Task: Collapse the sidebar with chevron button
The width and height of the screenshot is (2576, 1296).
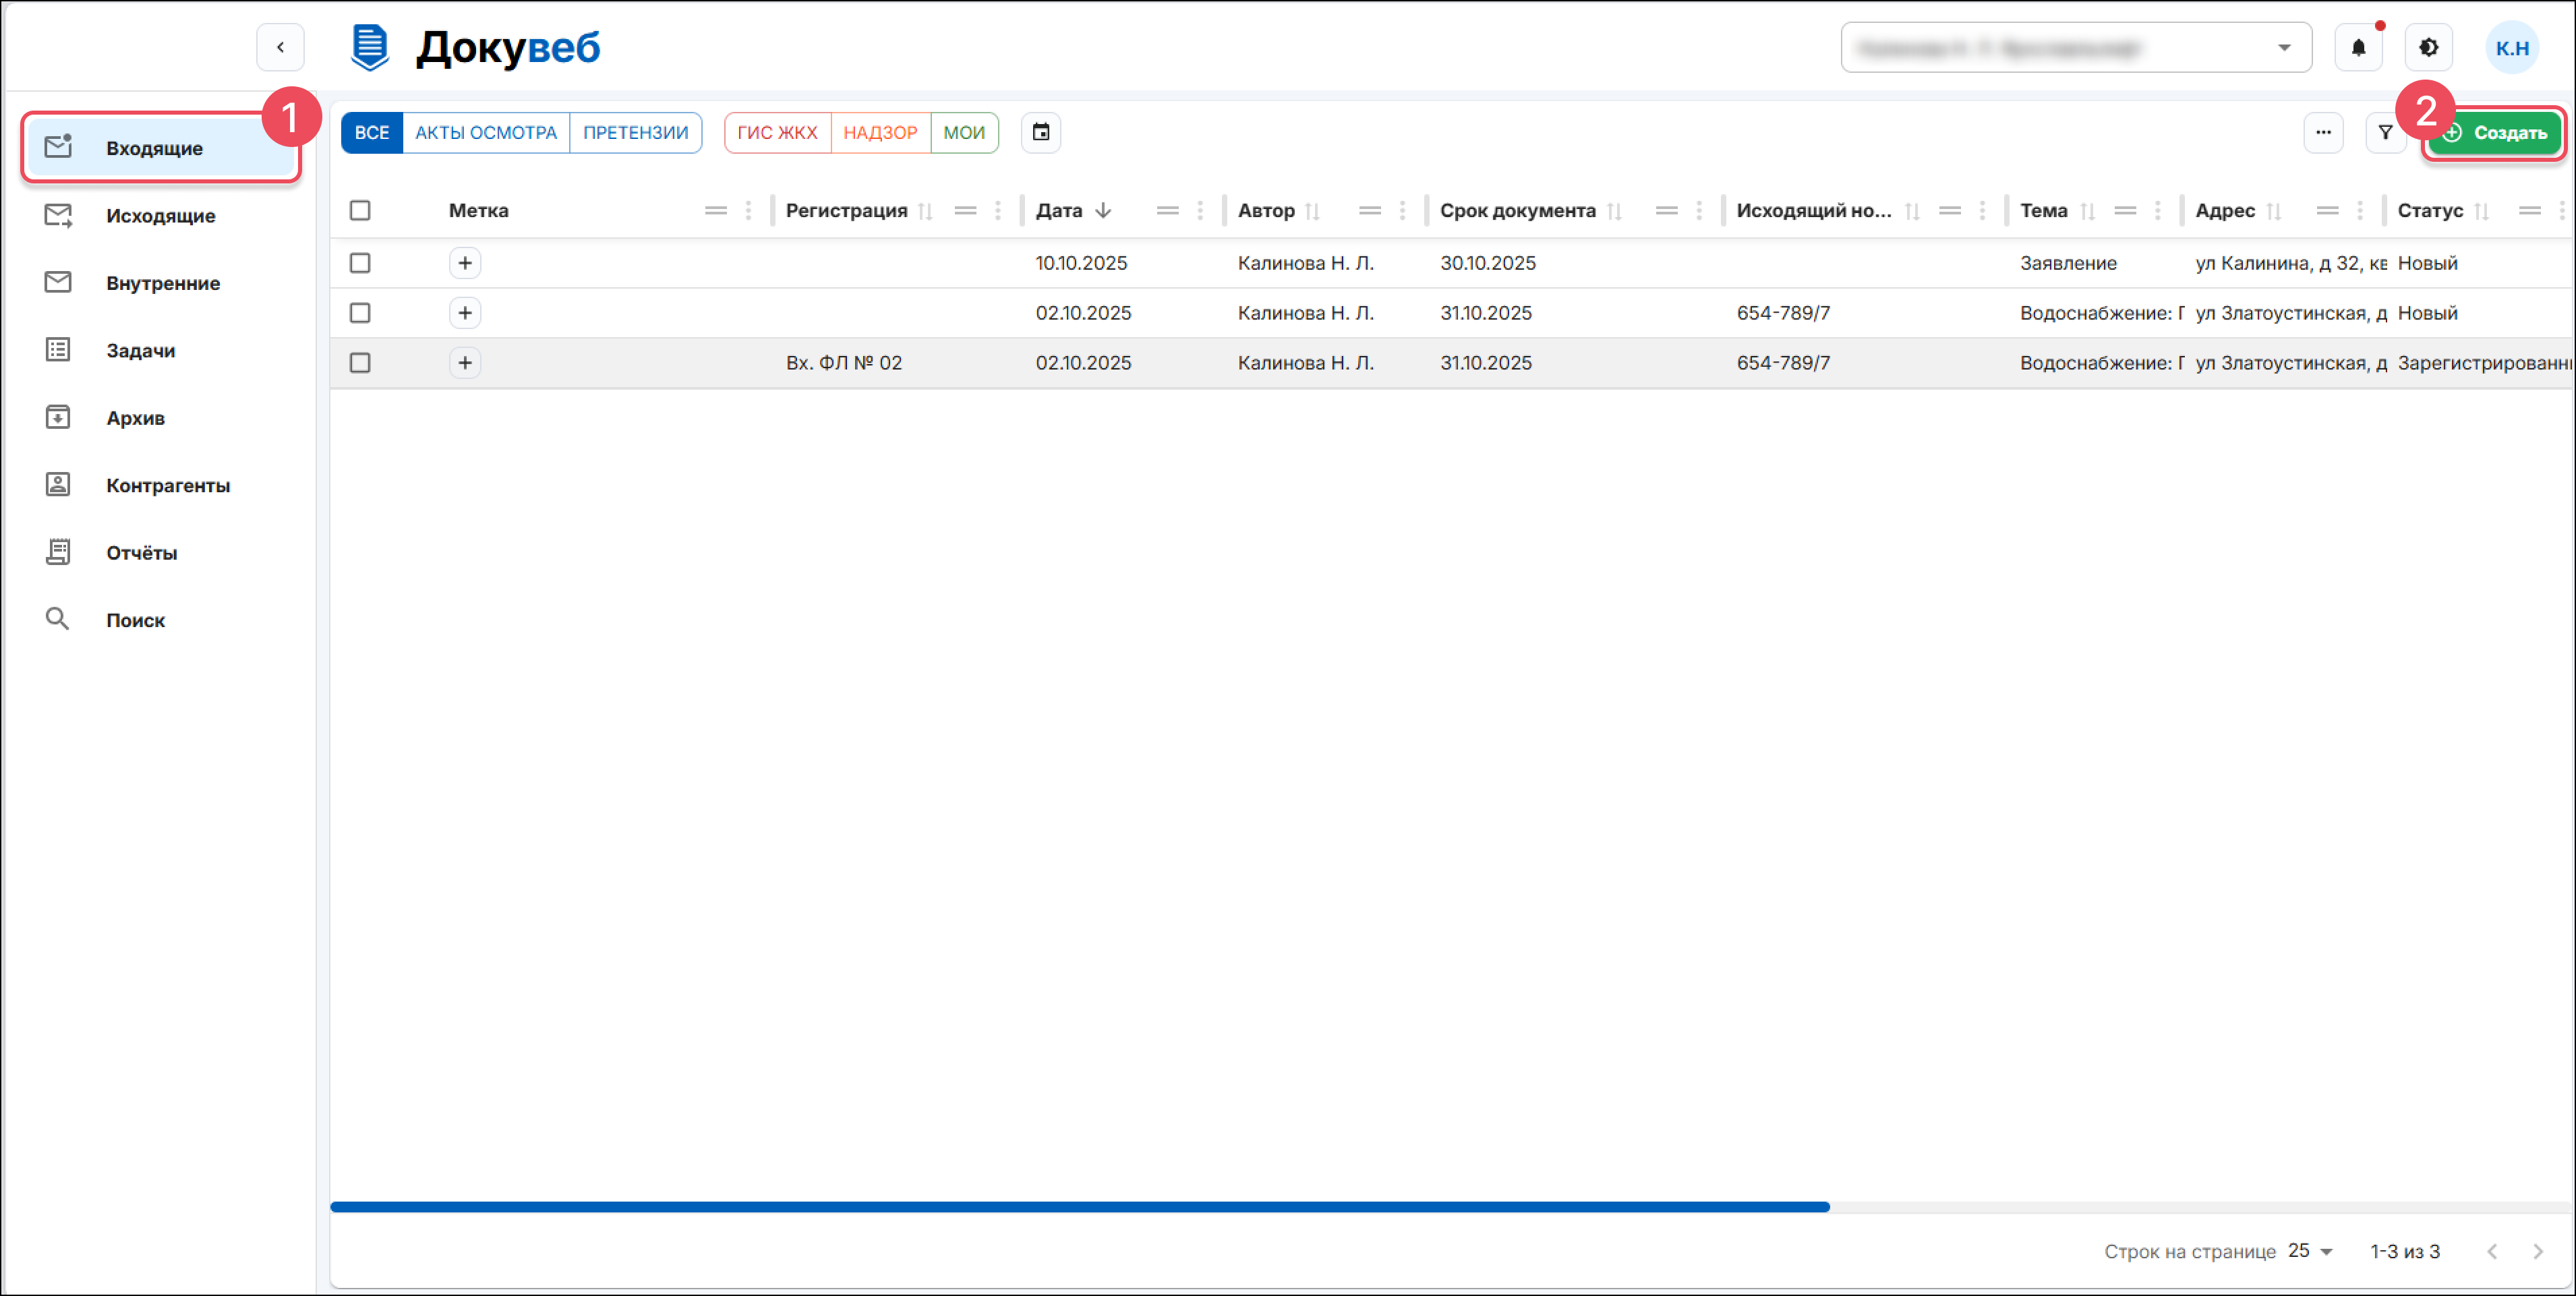Action: pos(280,48)
